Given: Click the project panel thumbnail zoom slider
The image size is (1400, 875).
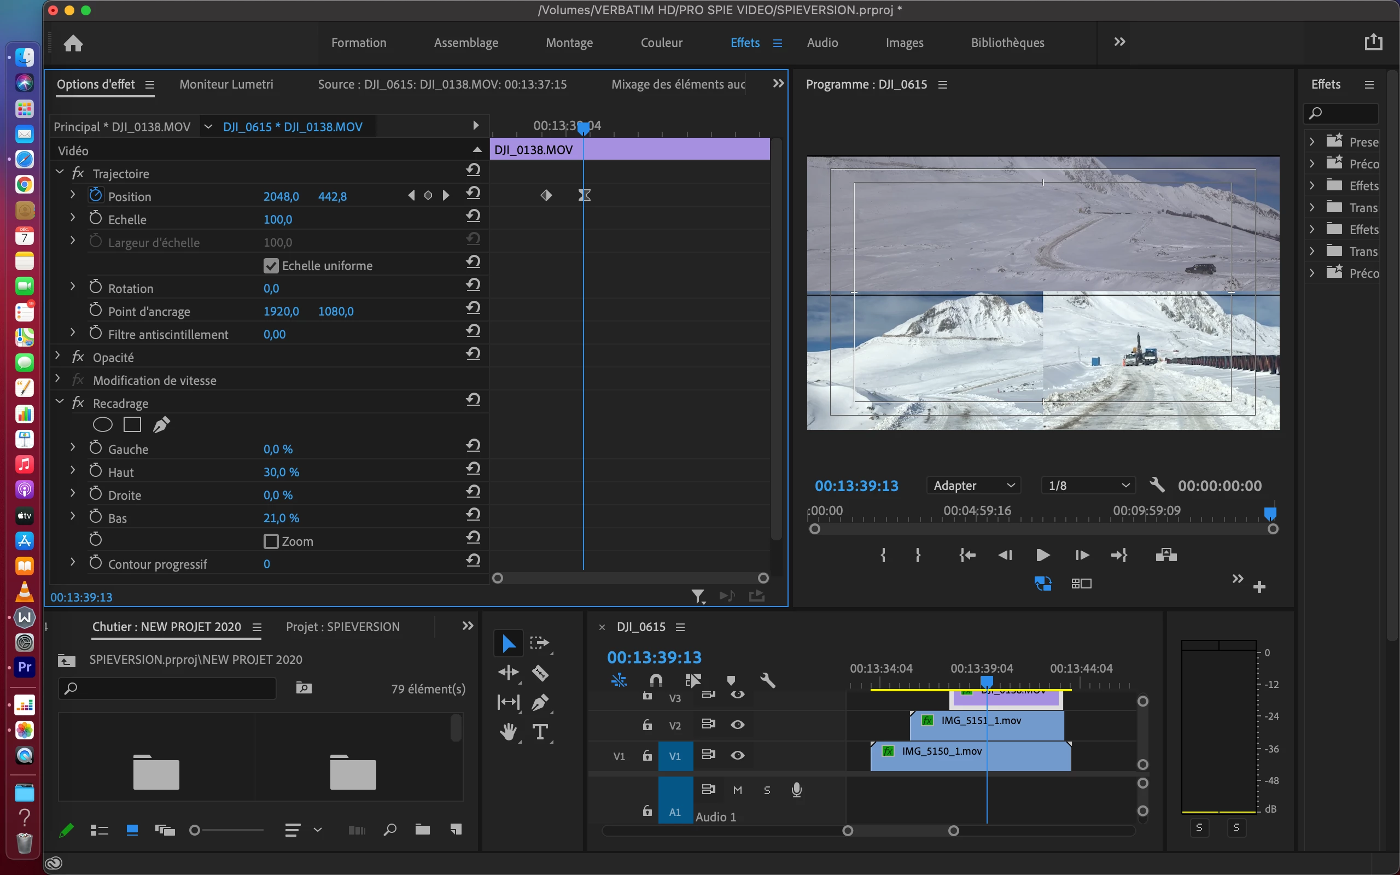Looking at the screenshot, I should point(196,831).
